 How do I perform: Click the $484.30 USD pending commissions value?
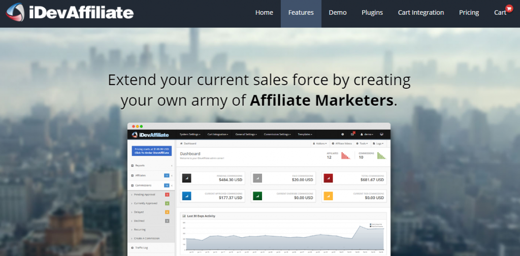click(231, 180)
